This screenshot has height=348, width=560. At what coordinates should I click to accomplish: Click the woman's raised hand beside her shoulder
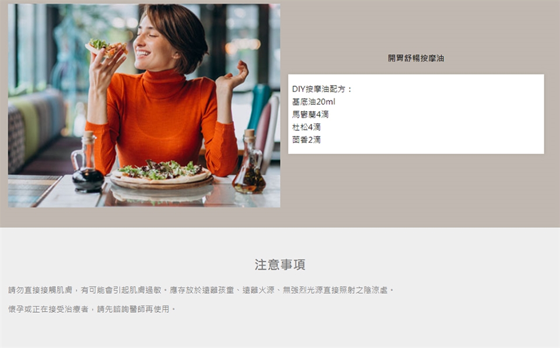click(x=232, y=76)
